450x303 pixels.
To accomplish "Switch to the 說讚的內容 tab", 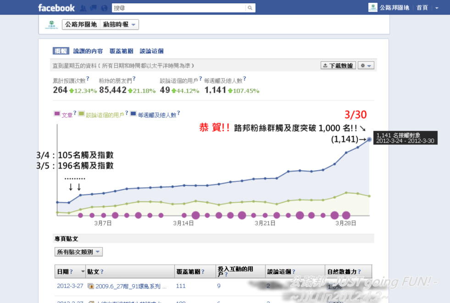I will point(88,51).
